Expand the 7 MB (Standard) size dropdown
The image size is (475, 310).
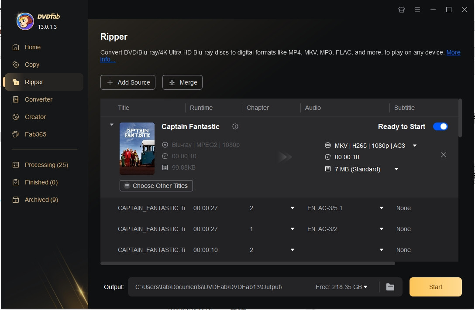[x=396, y=169]
